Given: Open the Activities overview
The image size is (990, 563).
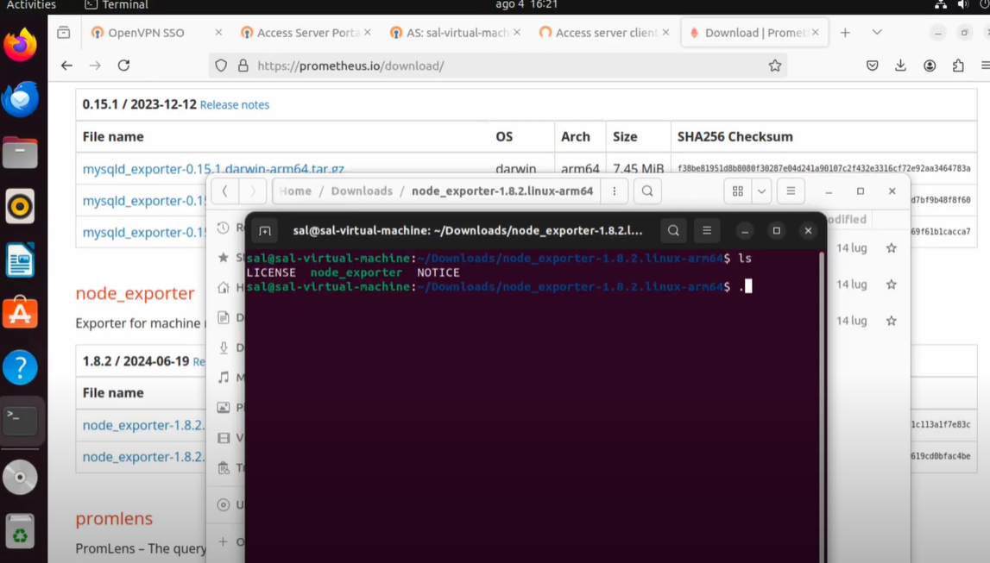Looking at the screenshot, I should [x=31, y=5].
